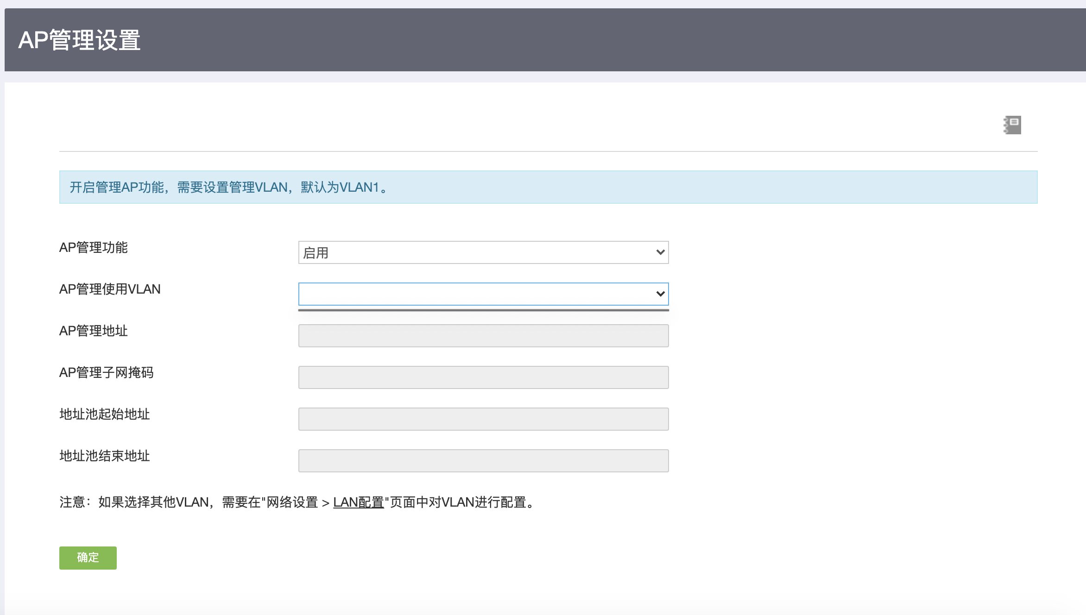Click the chevron arrow in the 启用 dropdown
This screenshot has width=1086, height=615.
pos(660,252)
